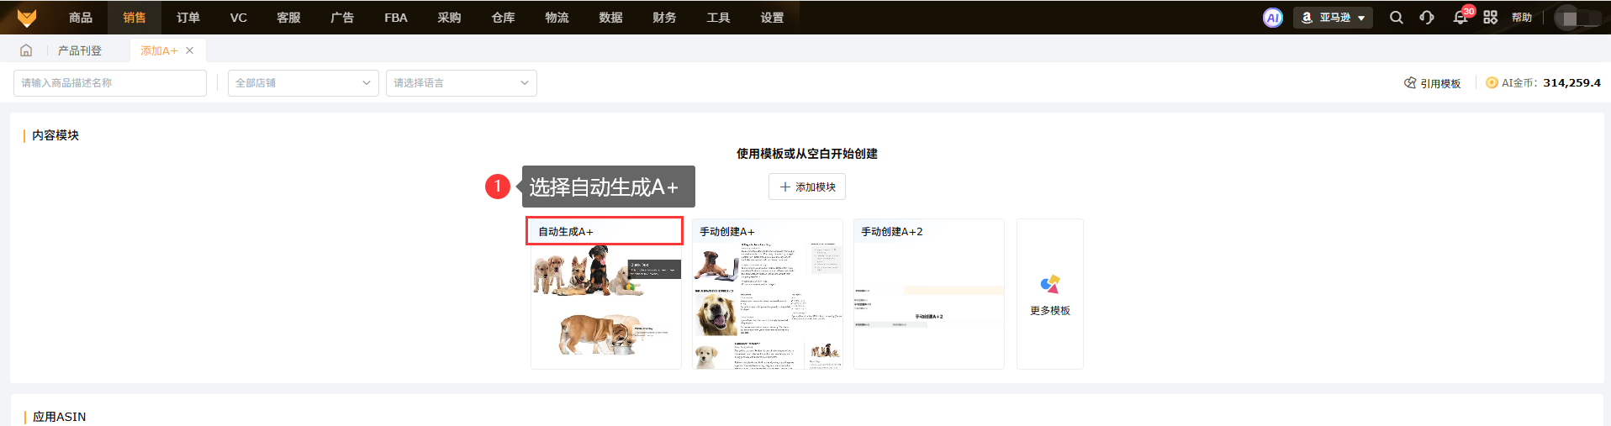Viewport: 1611px width, 426px height.
Task: Go to home icon tab
Action: coord(26,50)
